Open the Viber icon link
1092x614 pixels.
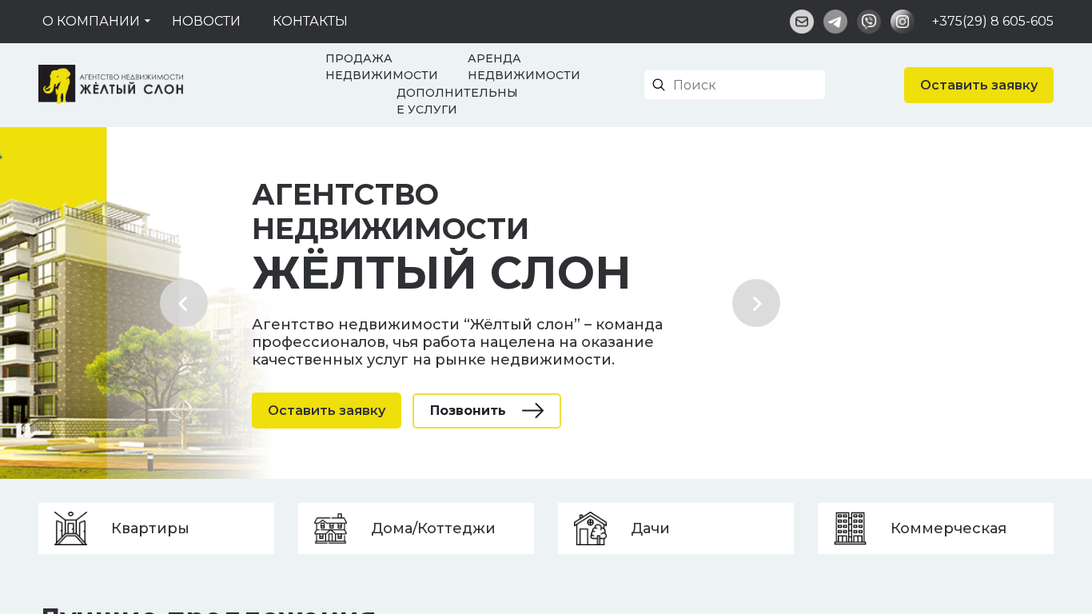pos(869,22)
